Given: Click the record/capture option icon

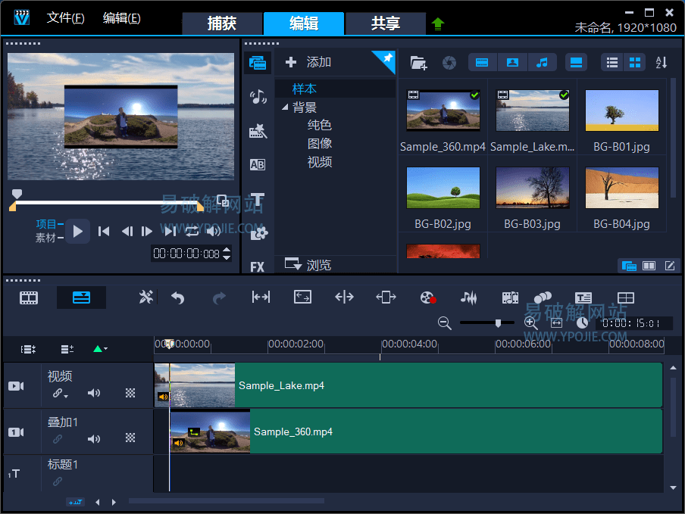Looking at the screenshot, I should (428, 297).
